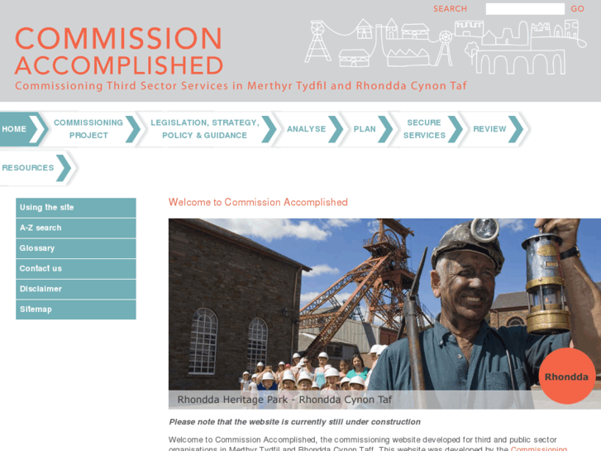This screenshot has width=601, height=451.
Task: Open the Disclaimer sidebar link
Action: click(x=76, y=289)
